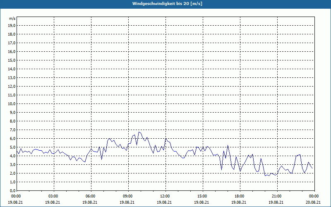Select the '5,0' y-axis value
Image resolution: width=331 pixels, height=207 pixels.
click(x=12, y=147)
